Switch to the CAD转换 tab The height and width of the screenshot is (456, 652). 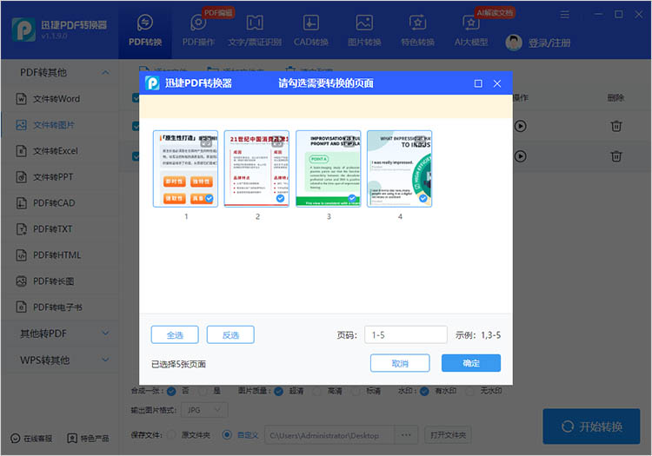point(310,30)
